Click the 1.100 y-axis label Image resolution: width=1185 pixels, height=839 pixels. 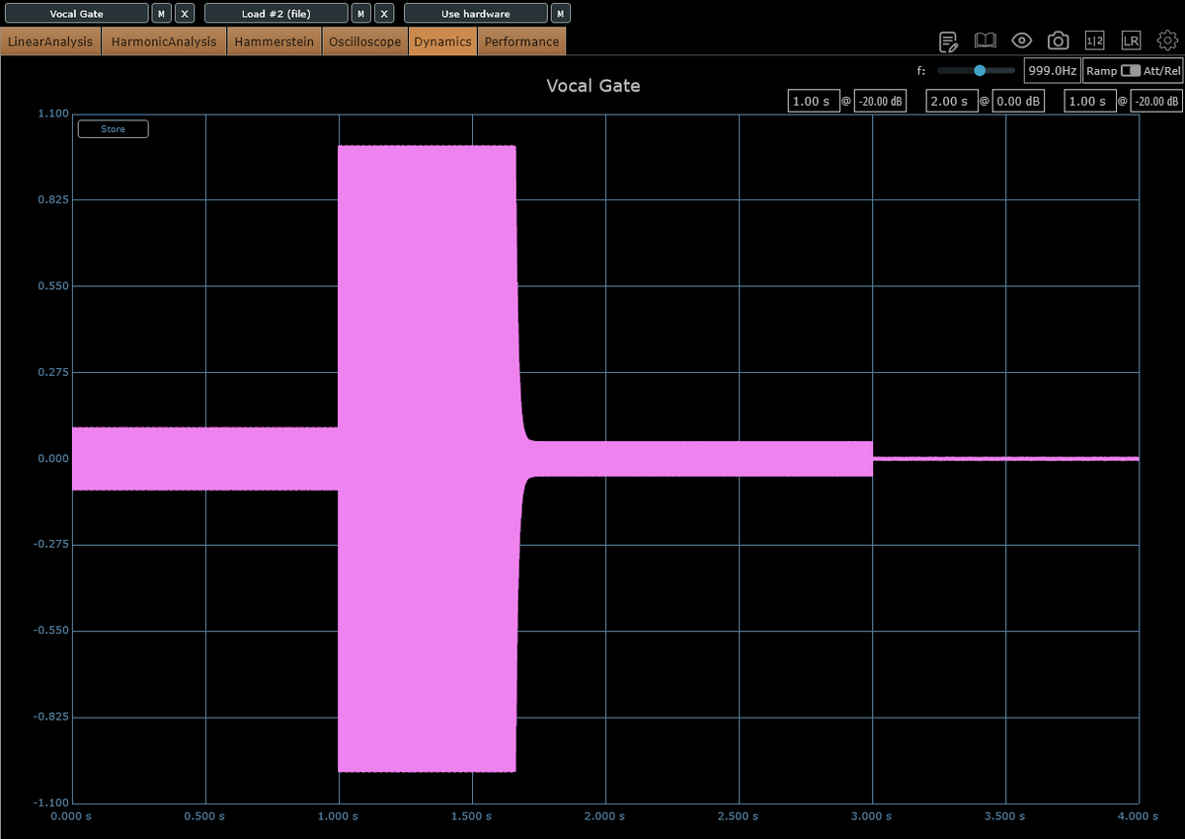coord(53,114)
